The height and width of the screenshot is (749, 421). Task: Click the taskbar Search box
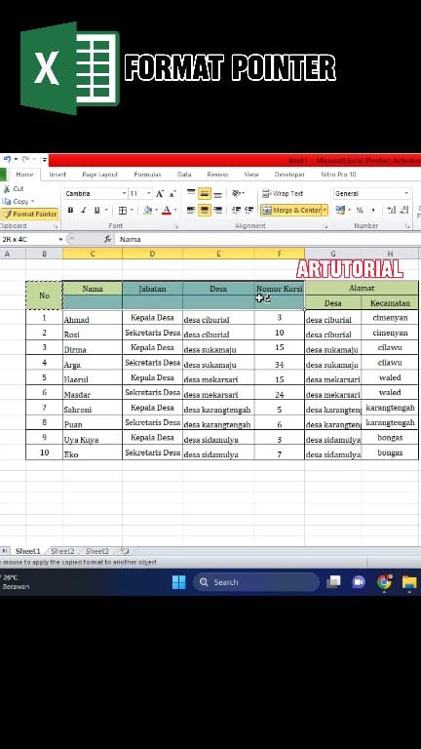click(x=256, y=582)
